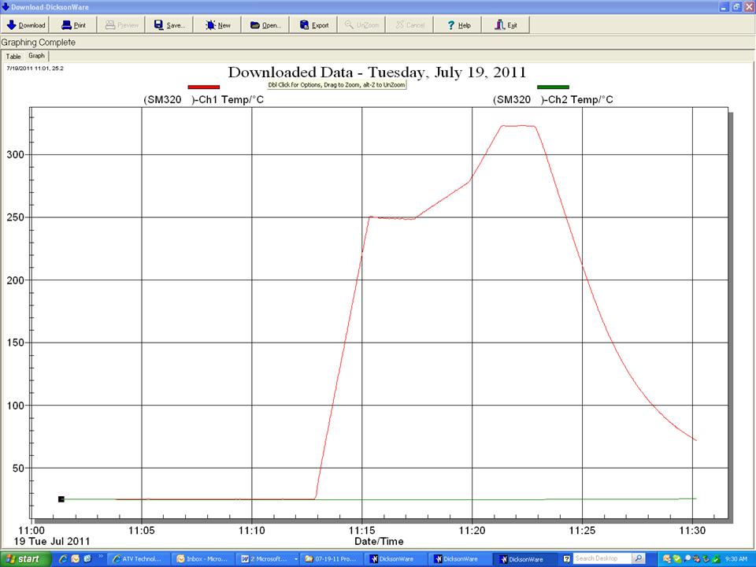This screenshot has height=567, width=756.
Task: Select the Graph tab
Action: click(x=37, y=56)
